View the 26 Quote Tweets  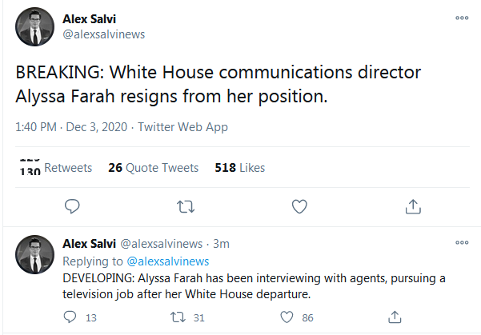[154, 168]
